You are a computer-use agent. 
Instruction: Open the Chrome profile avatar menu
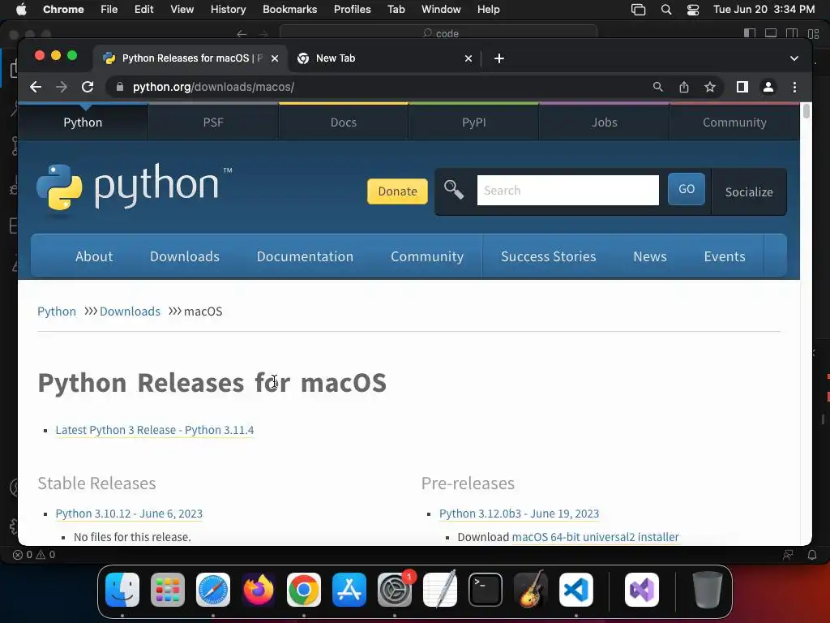(x=768, y=87)
